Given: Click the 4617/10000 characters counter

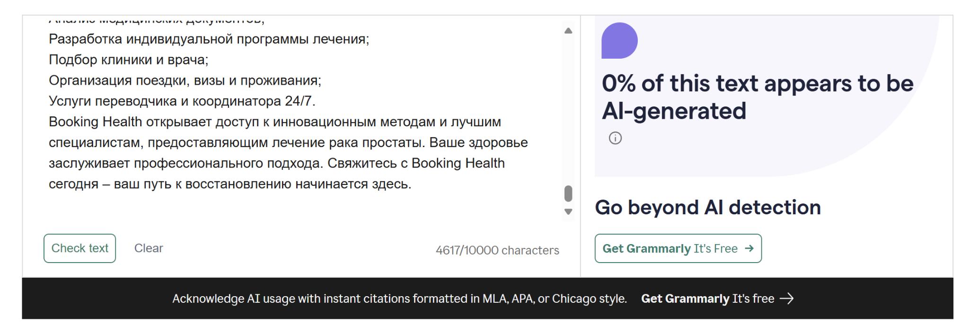Looking at the screenshot, I should (x=497, y=250).
